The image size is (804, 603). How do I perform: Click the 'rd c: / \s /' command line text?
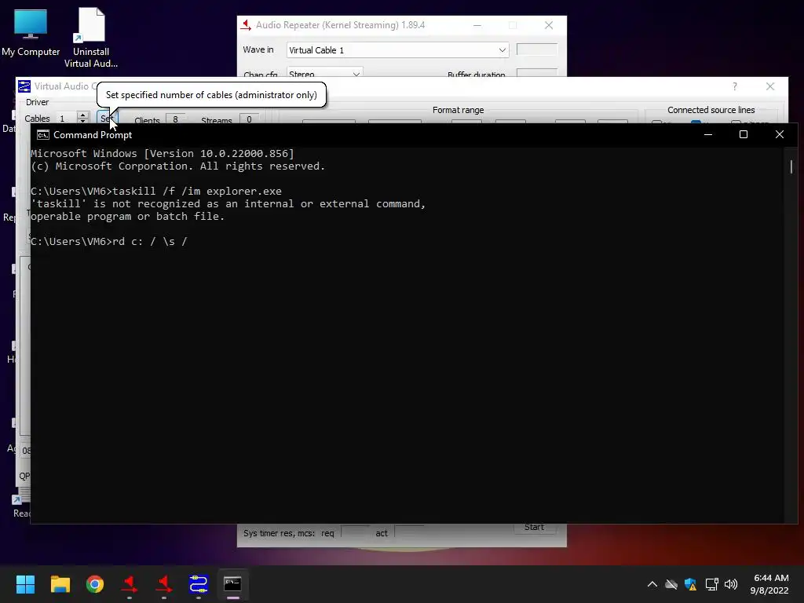150,242
